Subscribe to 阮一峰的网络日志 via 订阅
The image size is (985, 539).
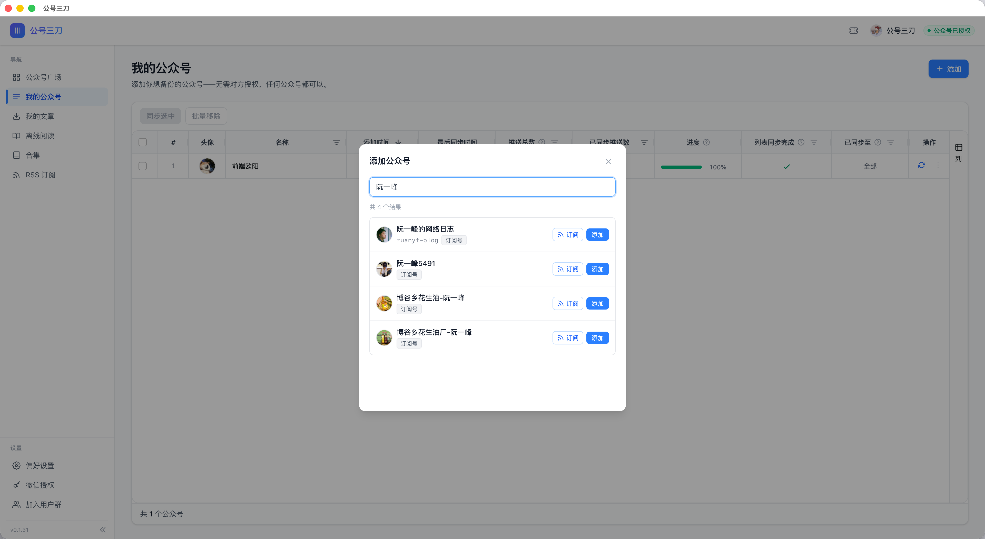[568, 235]
